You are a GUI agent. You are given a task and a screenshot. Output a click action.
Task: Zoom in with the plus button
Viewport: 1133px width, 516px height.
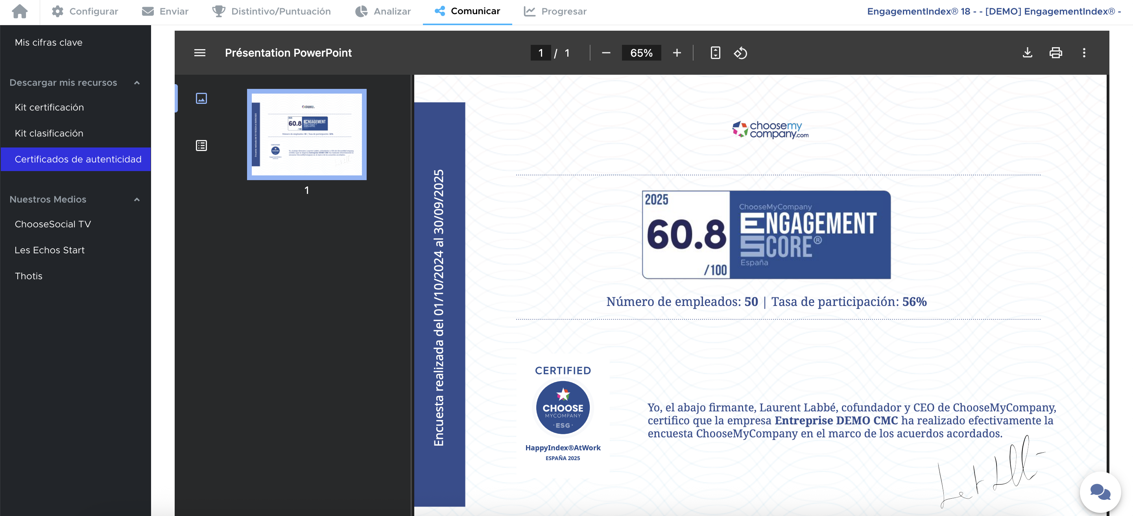coord(677,53)
